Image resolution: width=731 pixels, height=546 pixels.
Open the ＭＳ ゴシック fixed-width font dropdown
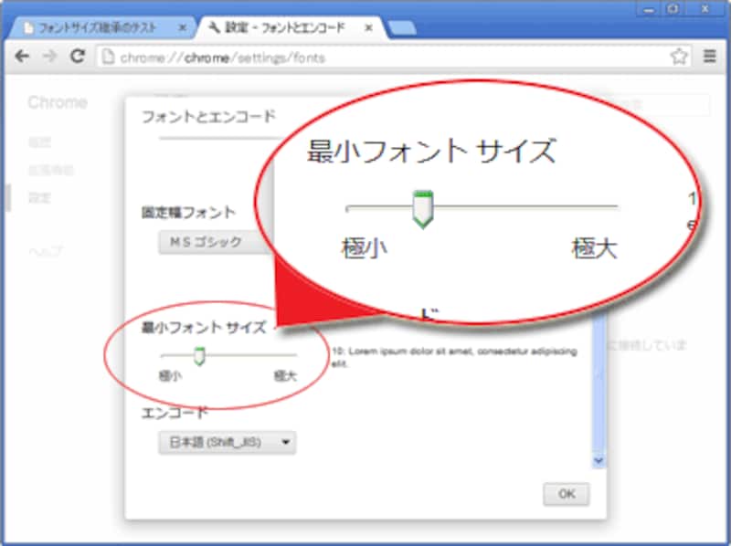(x=216, y=242)
